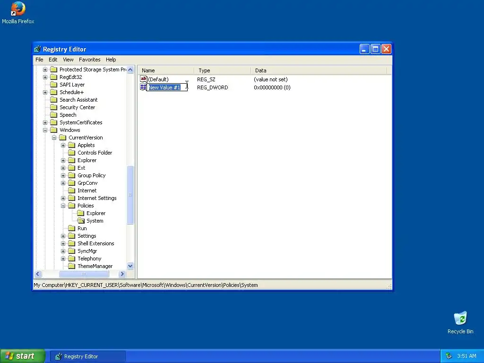This screenshot has width=484, height=363.
Task: Click the ThemeManager folder icon
Action: tap(72, 266)
